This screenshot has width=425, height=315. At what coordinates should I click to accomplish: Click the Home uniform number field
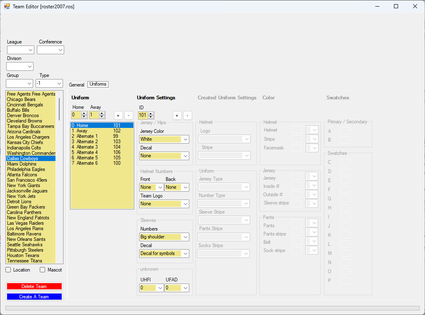77,115
